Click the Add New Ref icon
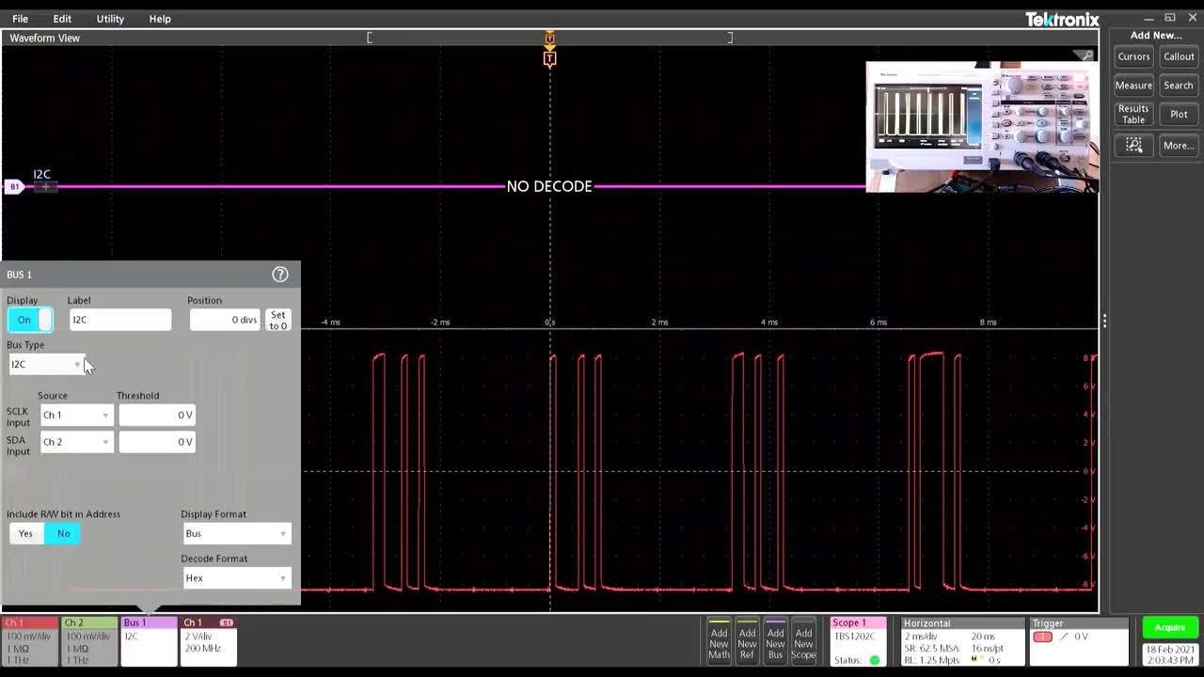 point(747,642)
